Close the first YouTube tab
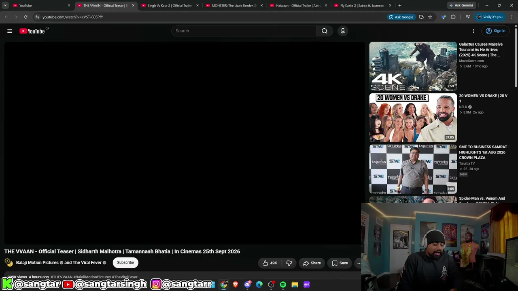The width and height of the screenshot is (518, 291). (x=69, y=5)
